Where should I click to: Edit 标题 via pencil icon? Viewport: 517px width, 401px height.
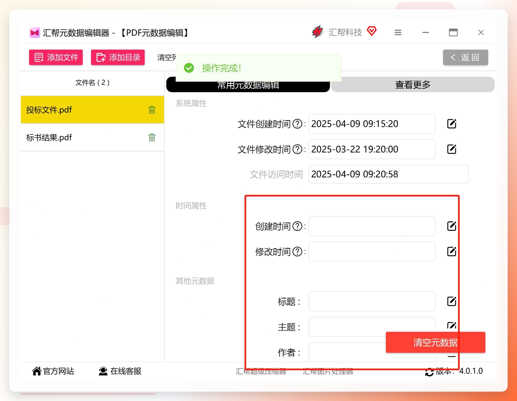(x=452, y=301)
